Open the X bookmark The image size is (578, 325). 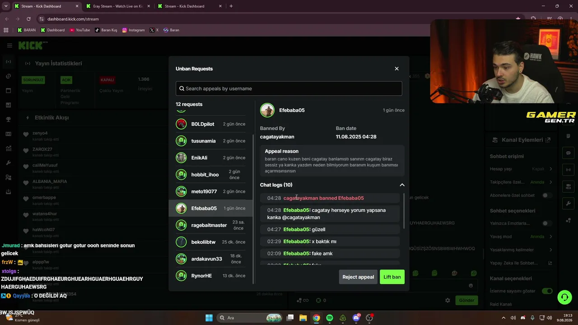(x=154, y=30)
